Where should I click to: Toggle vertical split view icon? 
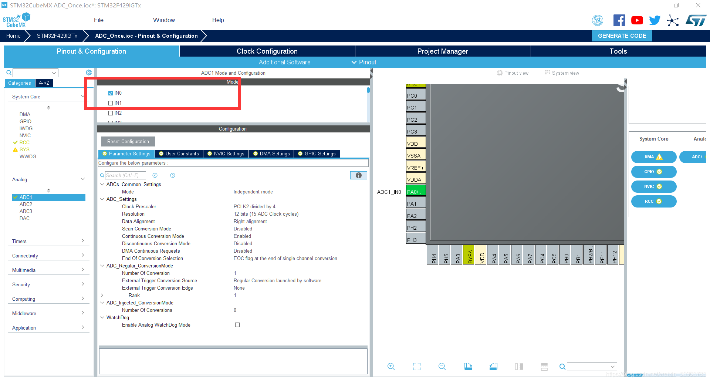coord(519,367)
